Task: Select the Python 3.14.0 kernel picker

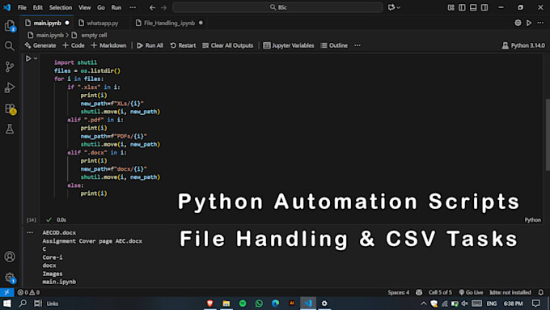Action: pyautogui.click(x=523, y=45)
